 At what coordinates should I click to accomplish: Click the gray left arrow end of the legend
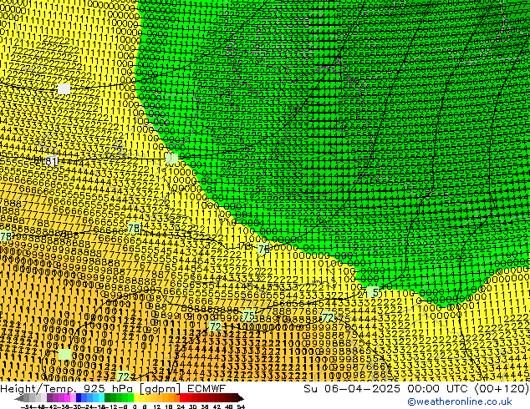coord(19,398)
